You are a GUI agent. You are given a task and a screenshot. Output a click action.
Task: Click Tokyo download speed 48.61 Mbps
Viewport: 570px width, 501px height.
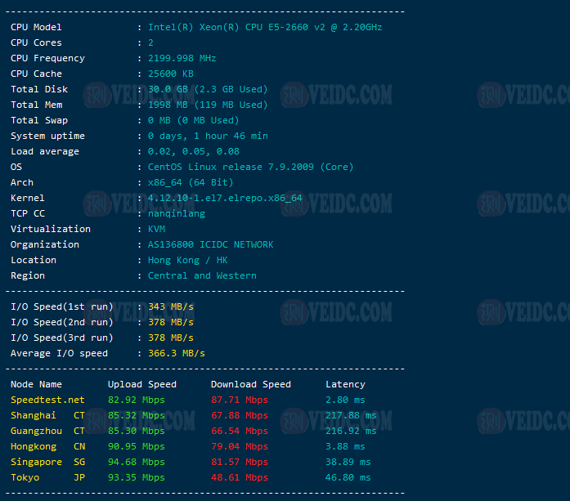tap(239, 478)
